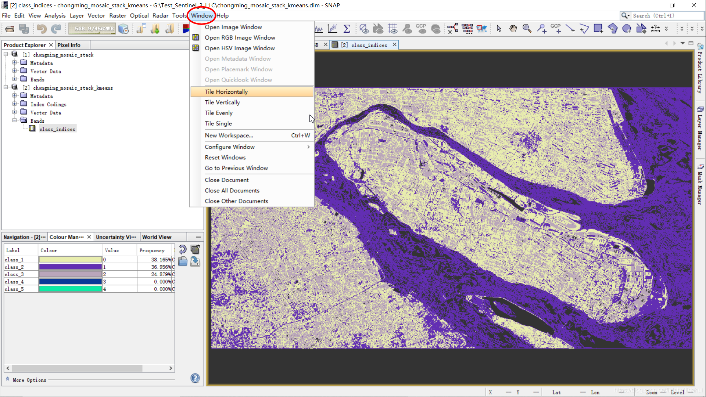Open the Configure Window submenu
This screenshot has width=706, height=397.
click(x=252, y=147)
